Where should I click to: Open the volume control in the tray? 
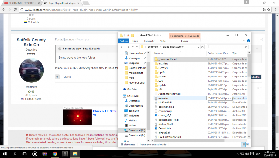(x=247, y=154)
